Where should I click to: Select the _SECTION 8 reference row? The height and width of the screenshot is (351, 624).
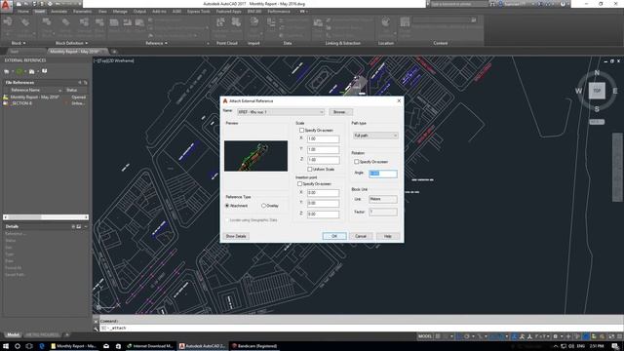[46, 103]
